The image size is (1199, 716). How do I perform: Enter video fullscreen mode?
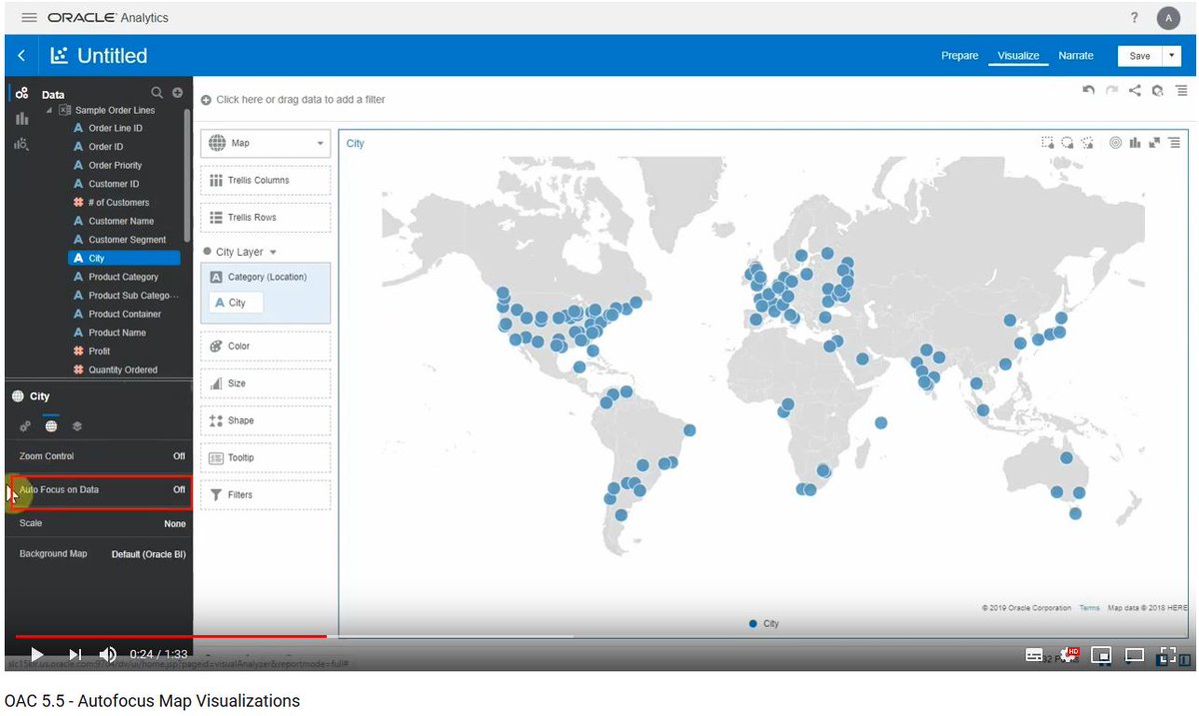1166,656
